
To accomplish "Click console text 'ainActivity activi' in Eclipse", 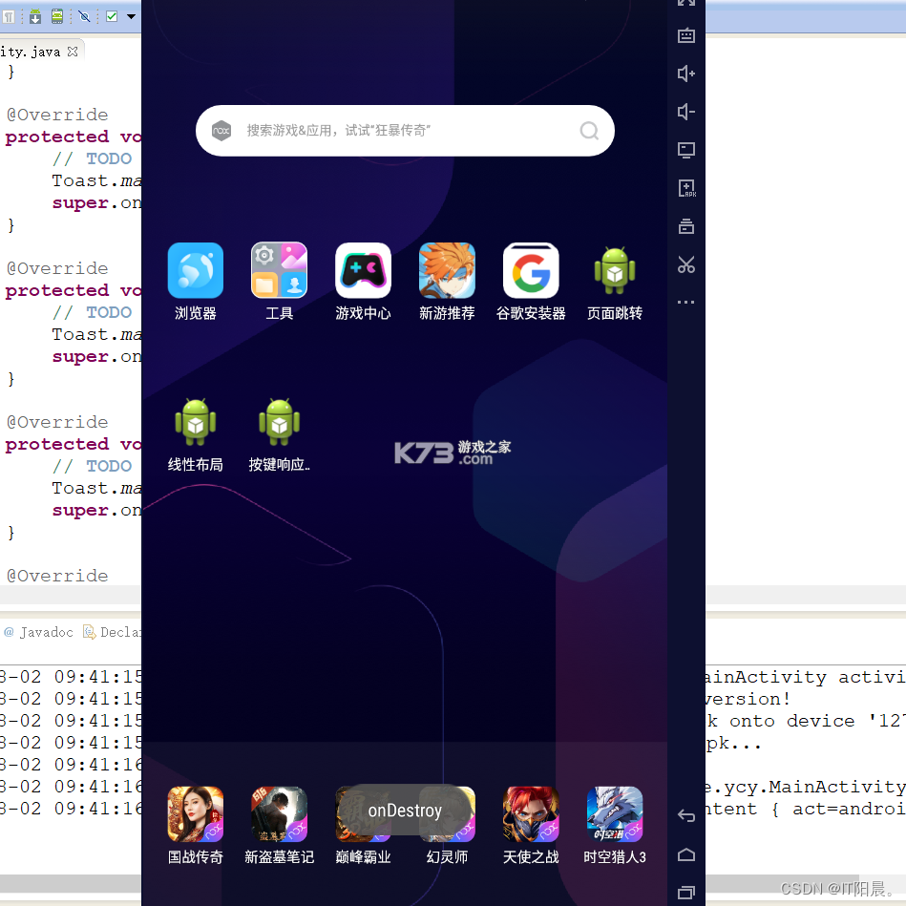I will tap(805, 677).
